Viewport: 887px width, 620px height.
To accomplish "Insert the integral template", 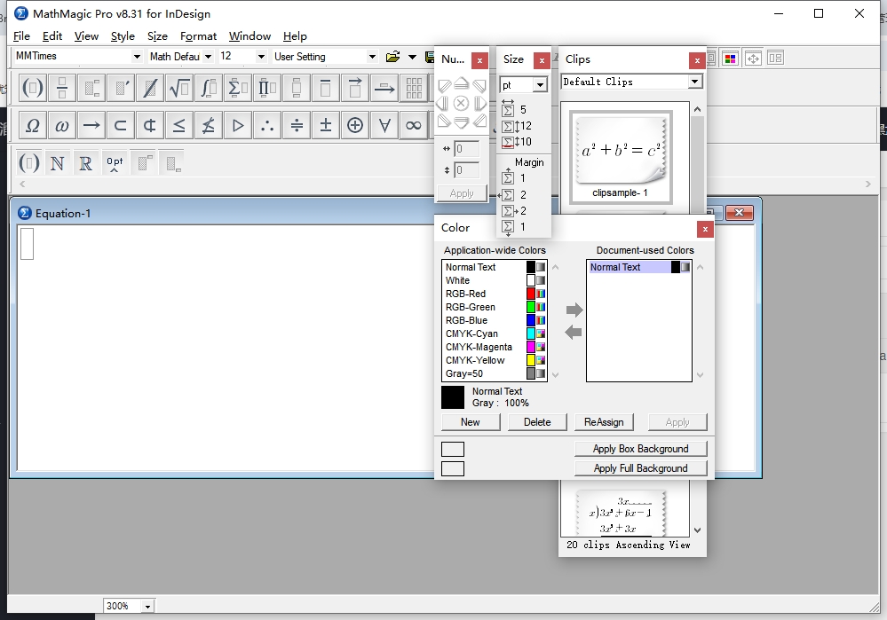I will point(206,89).
